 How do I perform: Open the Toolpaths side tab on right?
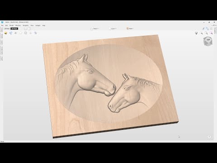pos(215,31)
